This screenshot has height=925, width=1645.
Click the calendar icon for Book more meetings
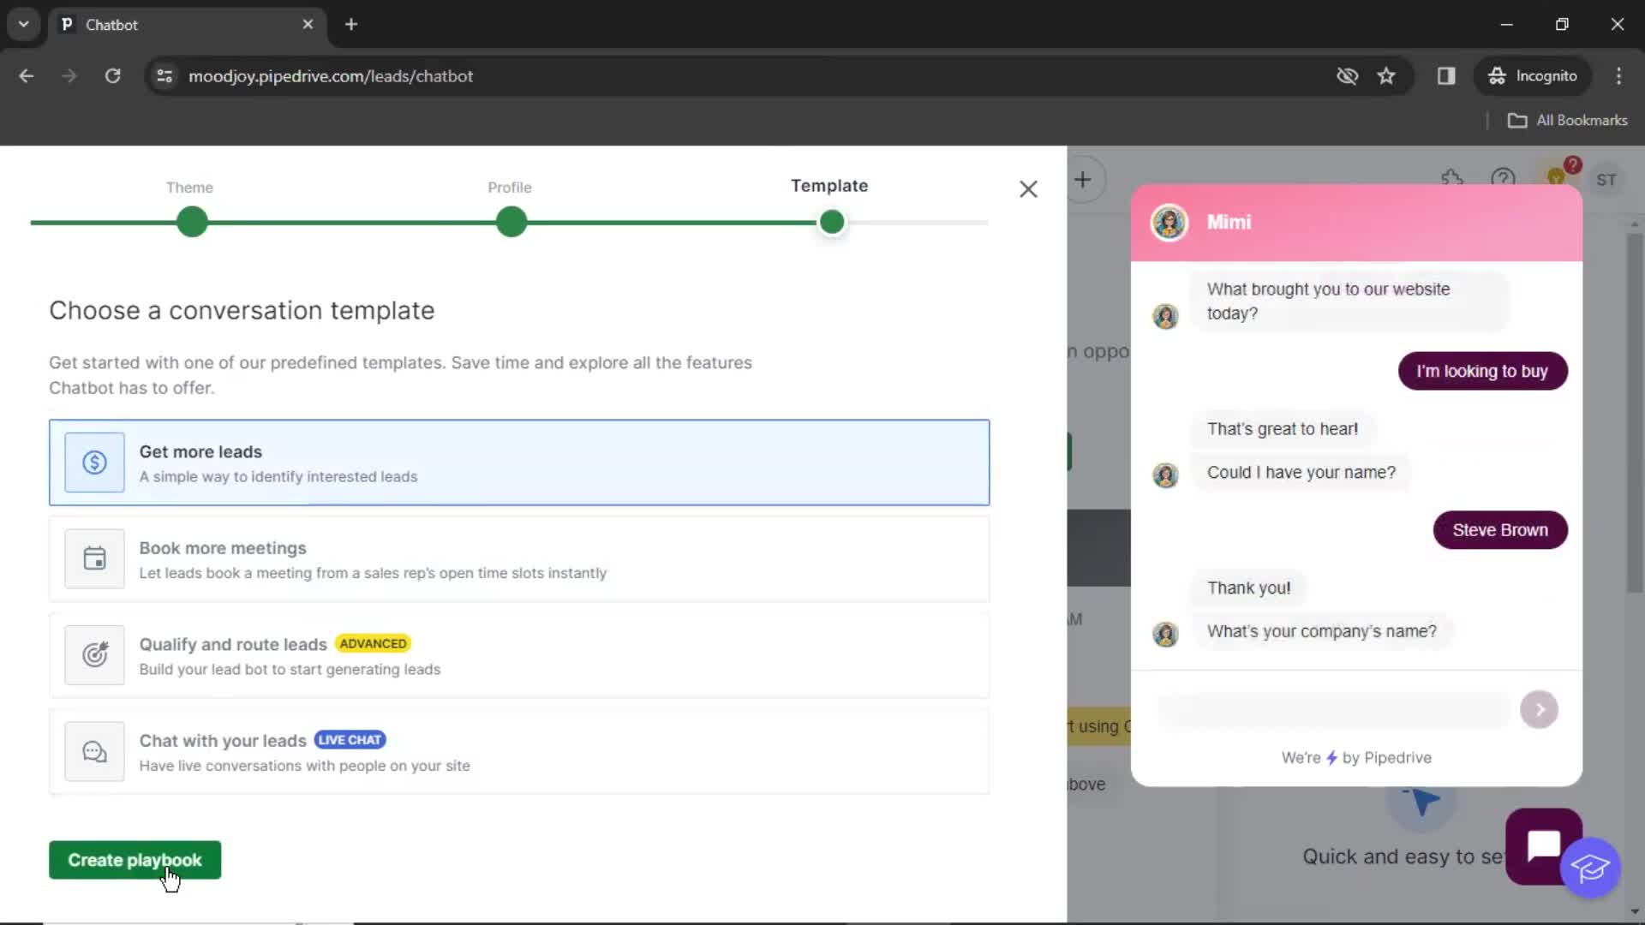tap(94, 559)
